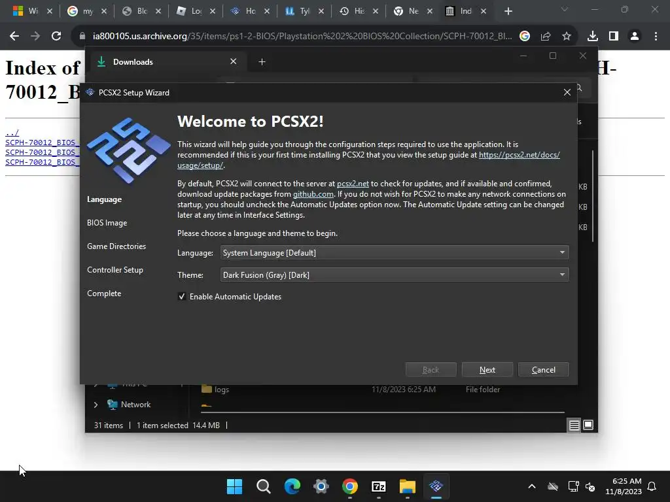Share this page from Chrome's address bar
The height and width of the screenshot is (502, 670).
coord(546,37)
